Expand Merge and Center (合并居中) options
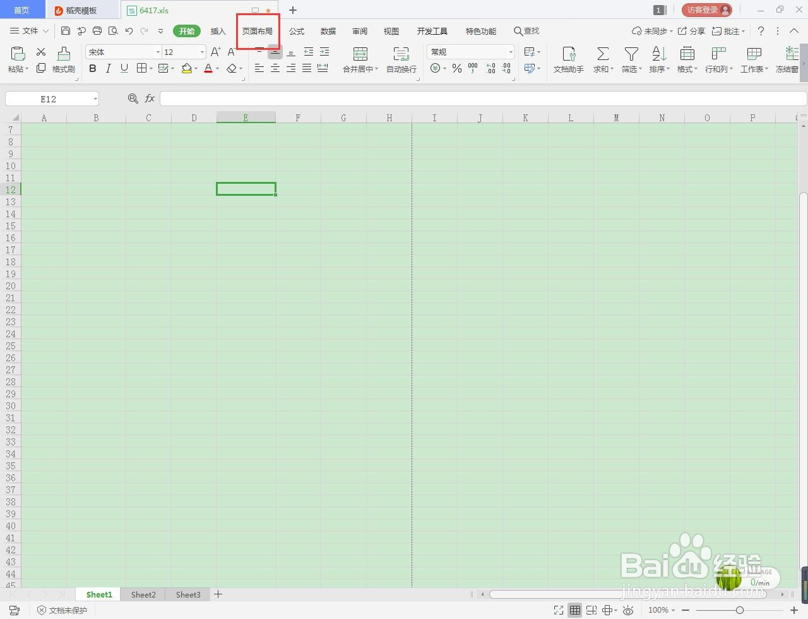 (376, 69)
